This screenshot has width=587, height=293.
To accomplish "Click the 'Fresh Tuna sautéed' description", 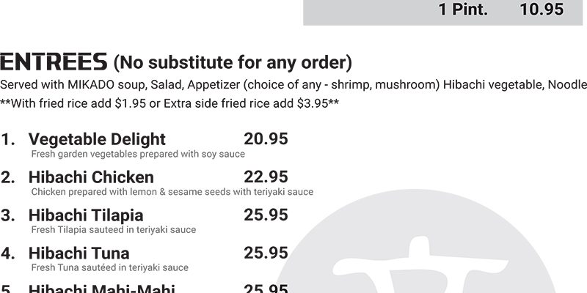I will pos(110,268).
